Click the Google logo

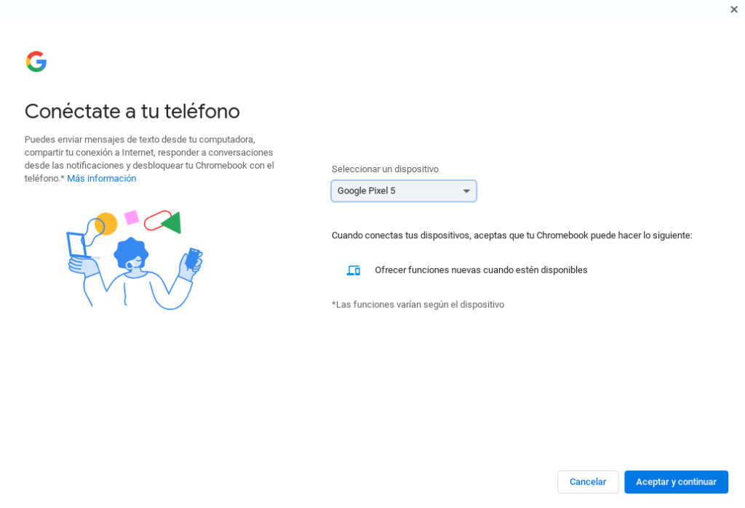(36, 62)
